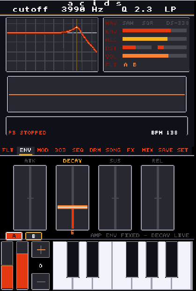Click the second black piano key
The image size is (196, 291).
tap(93, 259)
